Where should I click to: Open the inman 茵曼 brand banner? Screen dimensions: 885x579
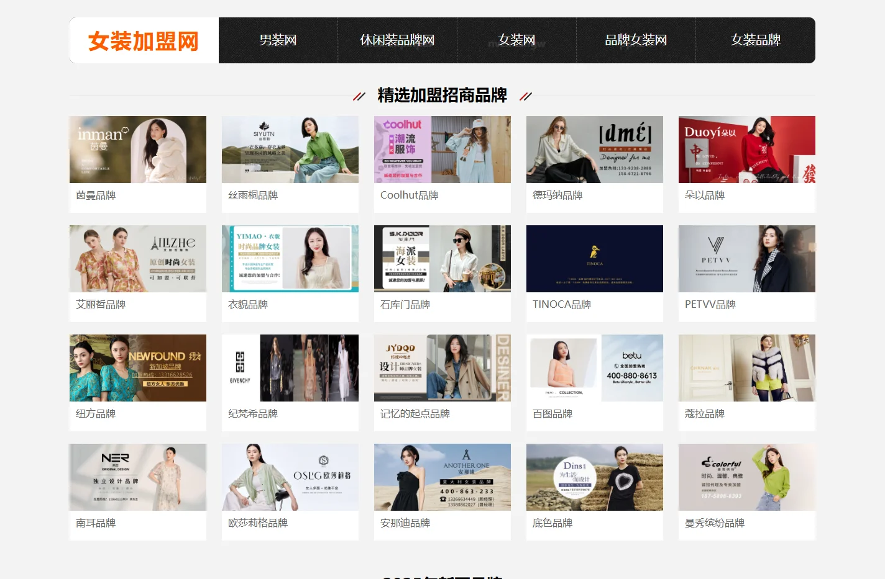point(138,150)
